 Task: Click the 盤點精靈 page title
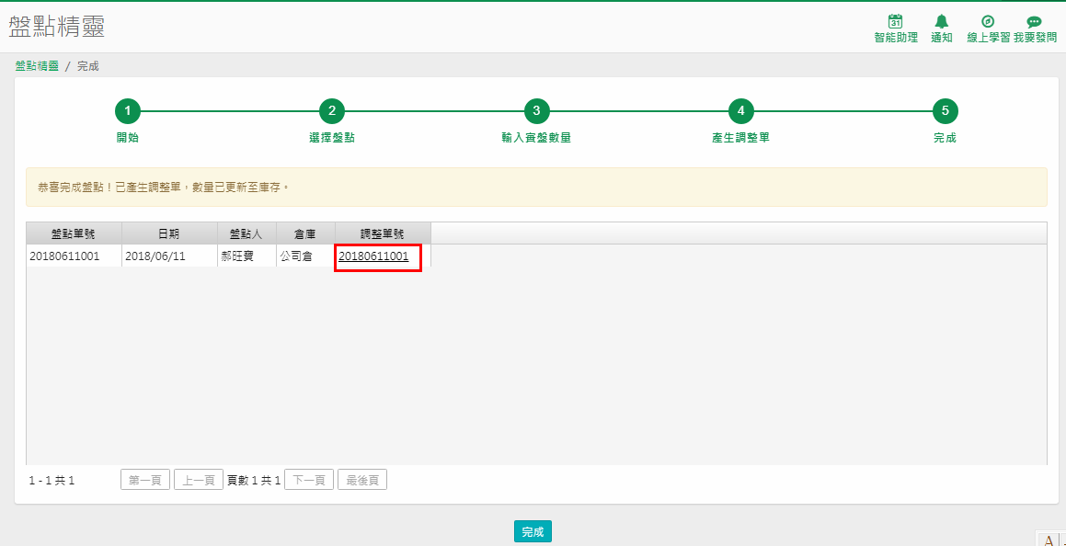point(56,26)
